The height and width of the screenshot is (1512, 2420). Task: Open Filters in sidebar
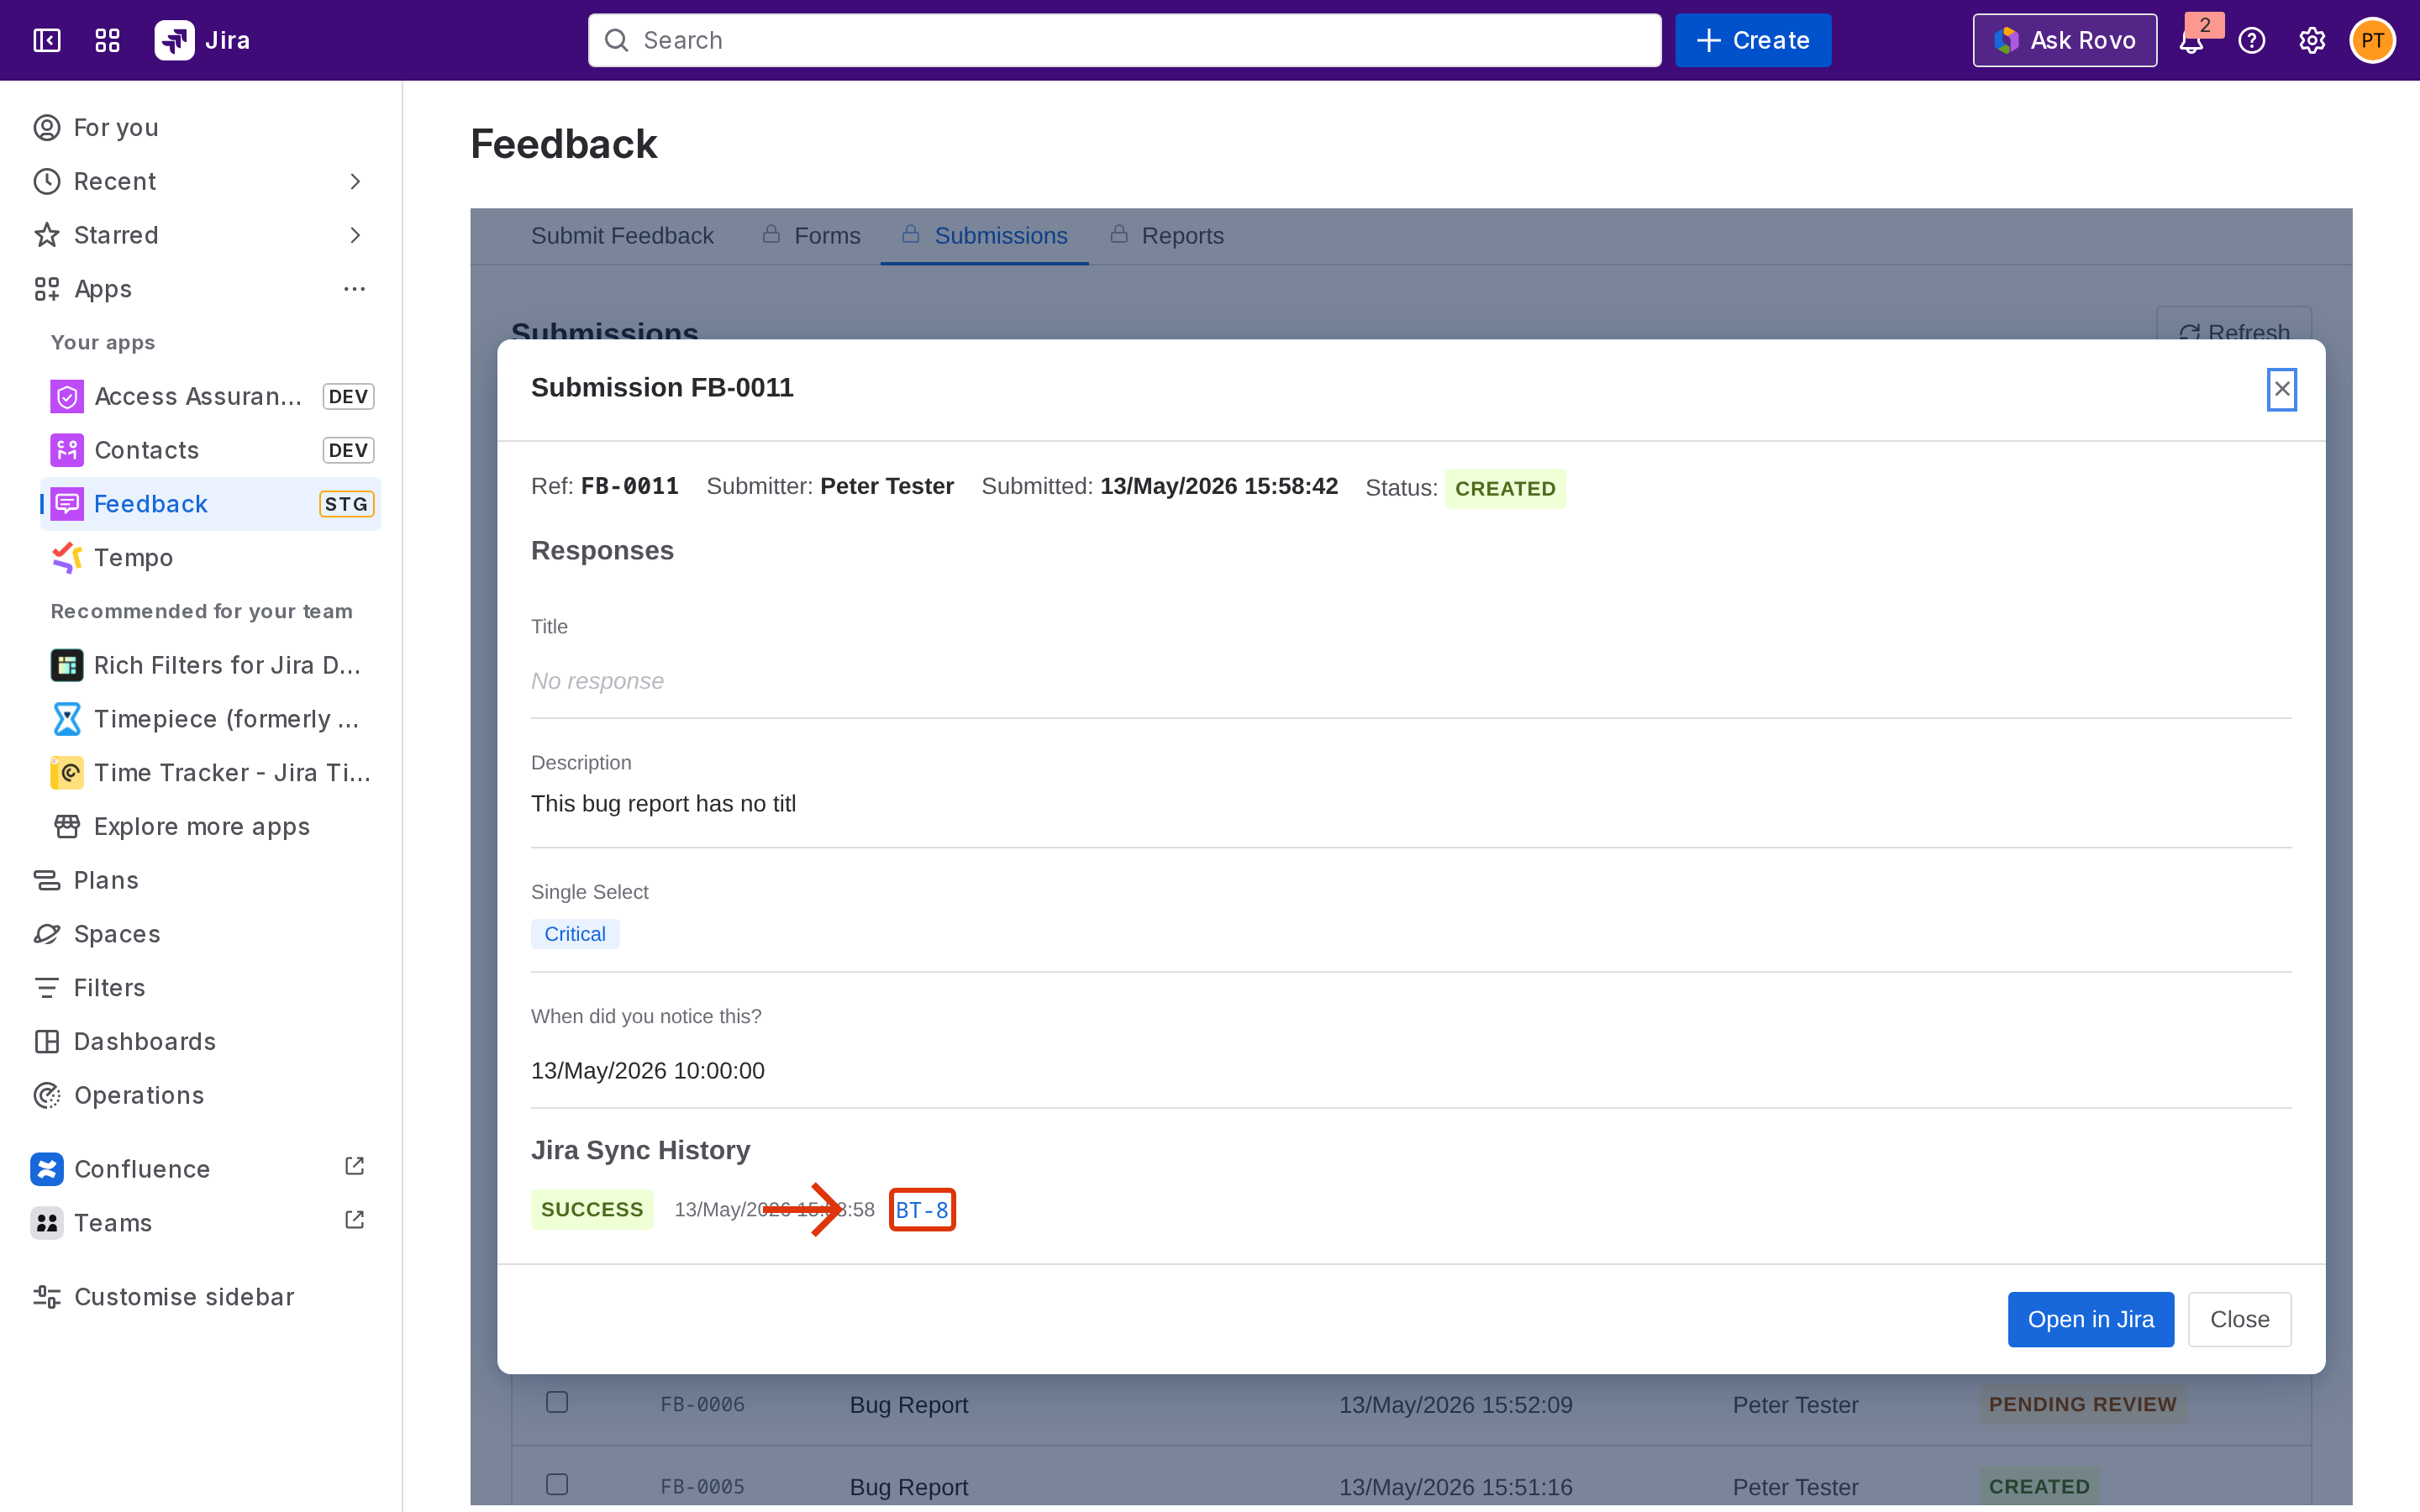pos(200,988)
